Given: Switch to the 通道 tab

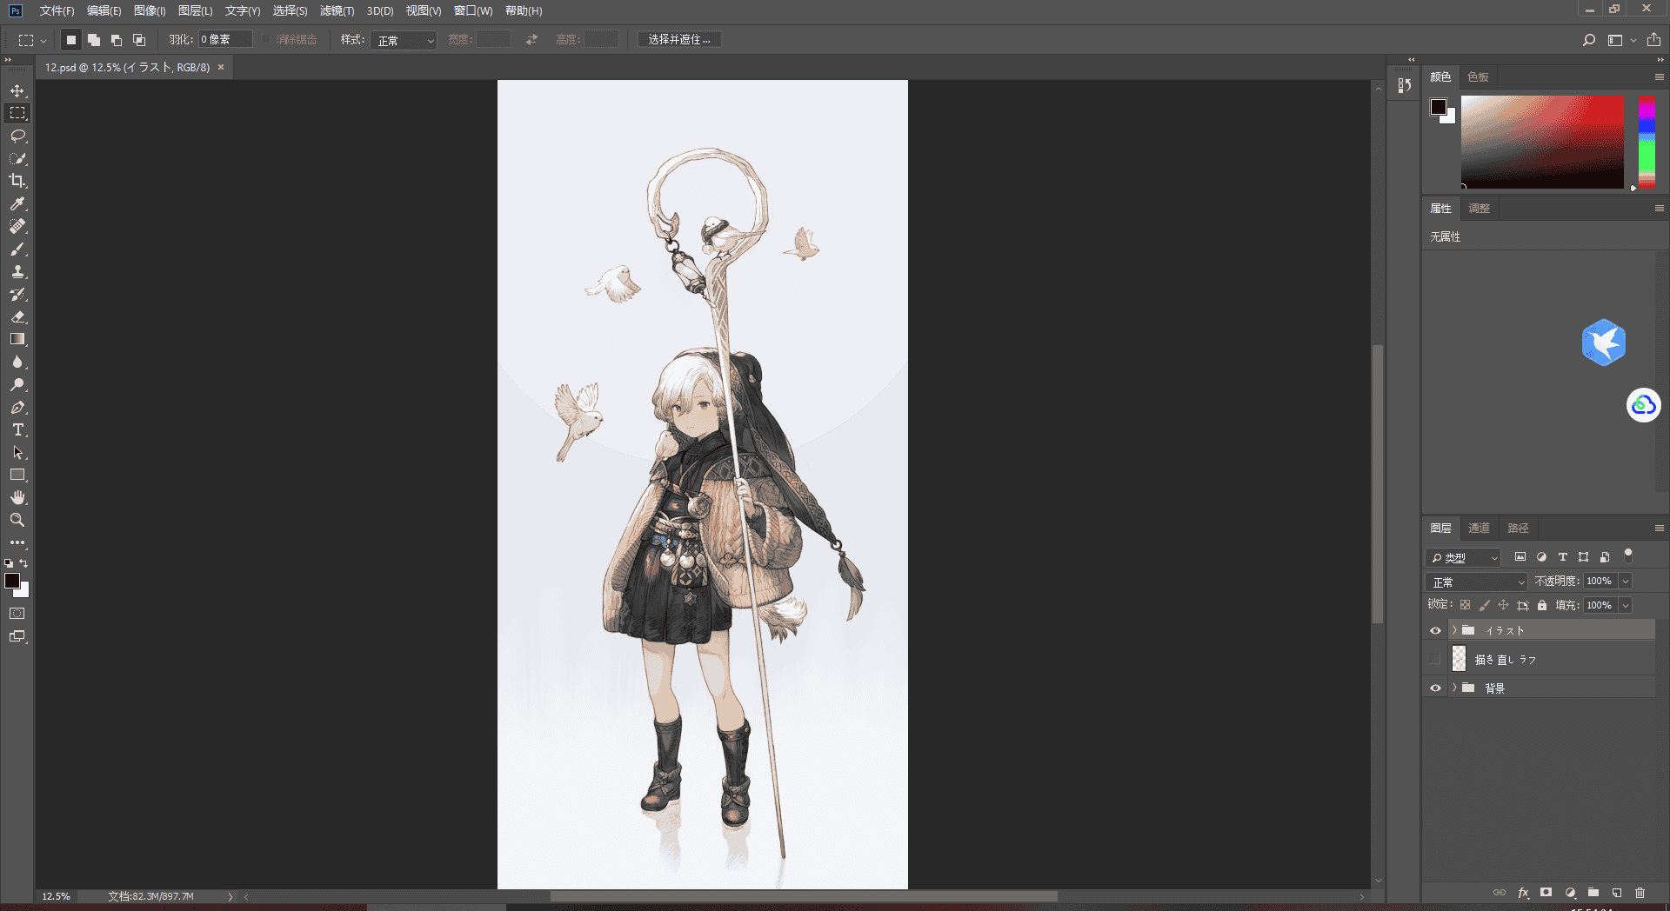Looking at the screenshot, I should click(1479, 528).
